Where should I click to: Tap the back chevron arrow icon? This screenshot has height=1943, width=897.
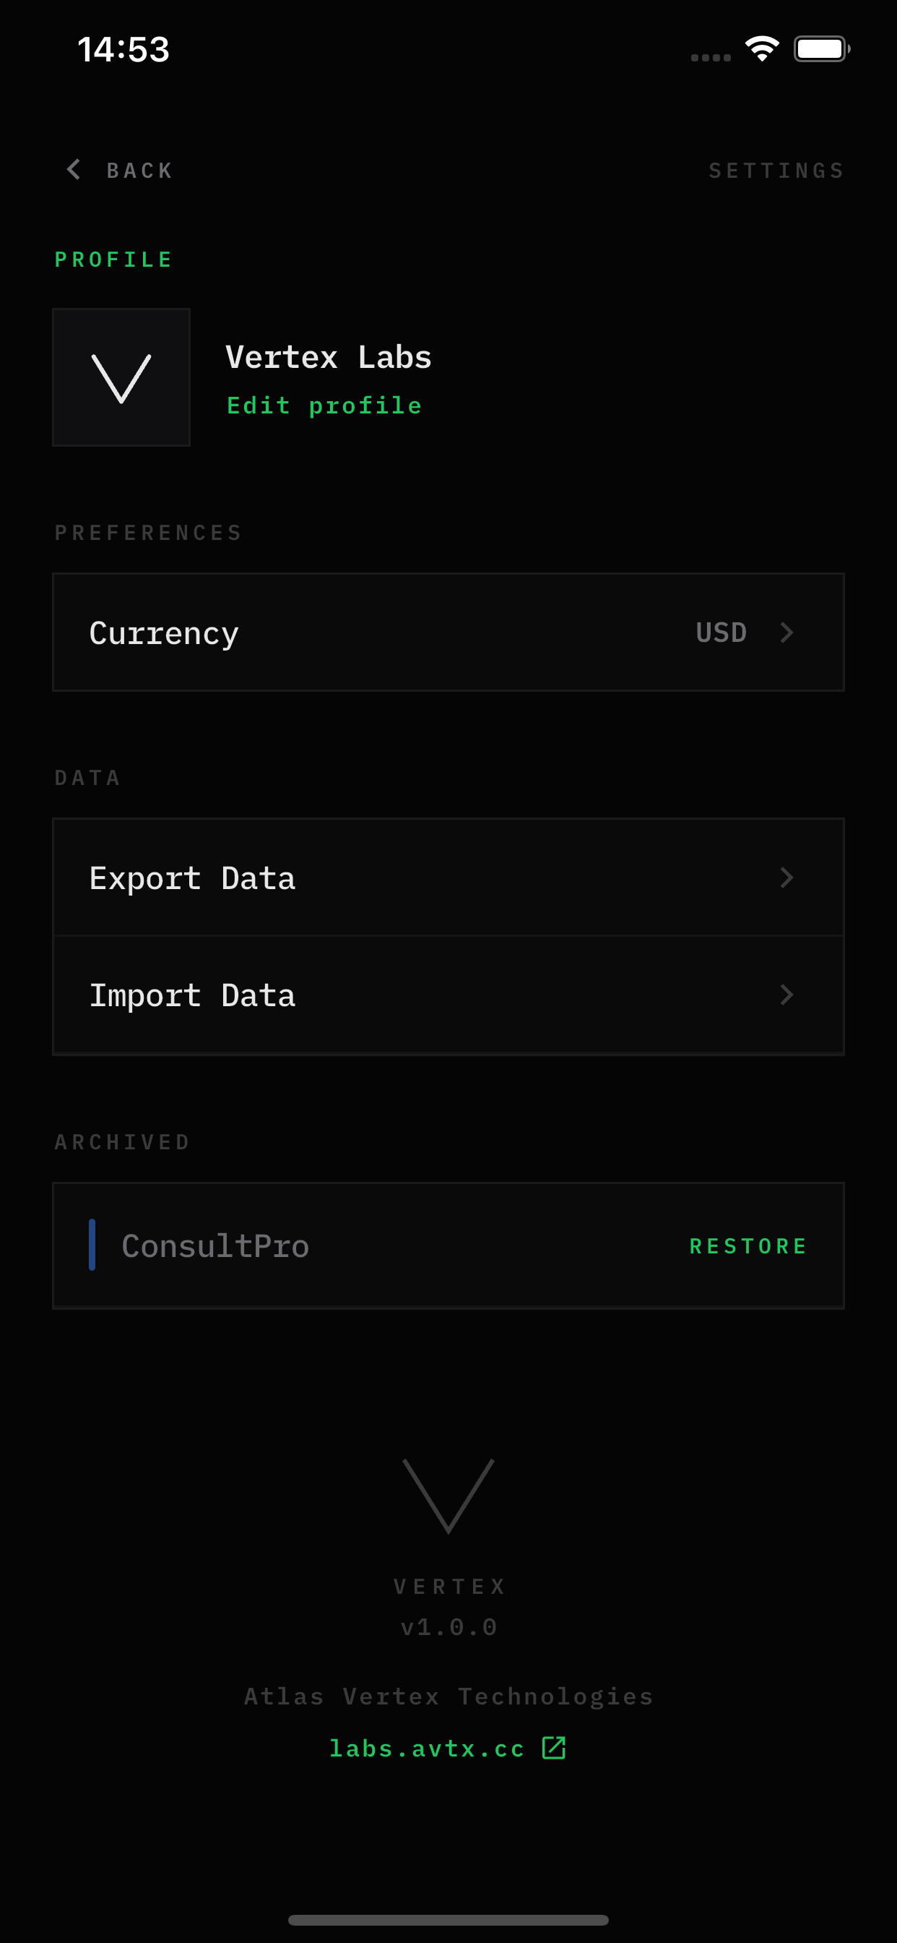tap(73, 170)
